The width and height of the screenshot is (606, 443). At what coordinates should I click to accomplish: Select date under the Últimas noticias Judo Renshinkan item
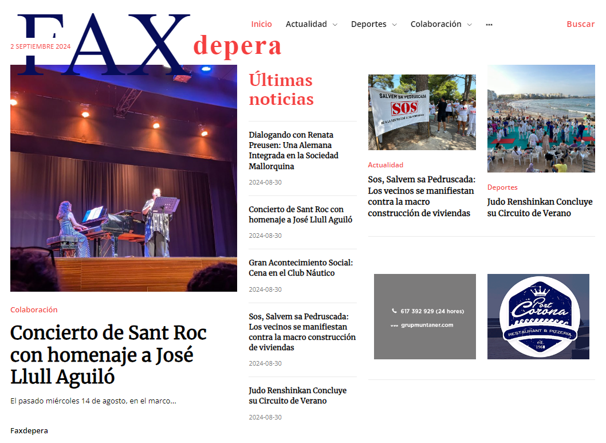tap(265, 417)
